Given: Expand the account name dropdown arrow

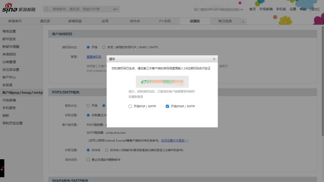Looking at the screenshot, I should click(242, 9).
